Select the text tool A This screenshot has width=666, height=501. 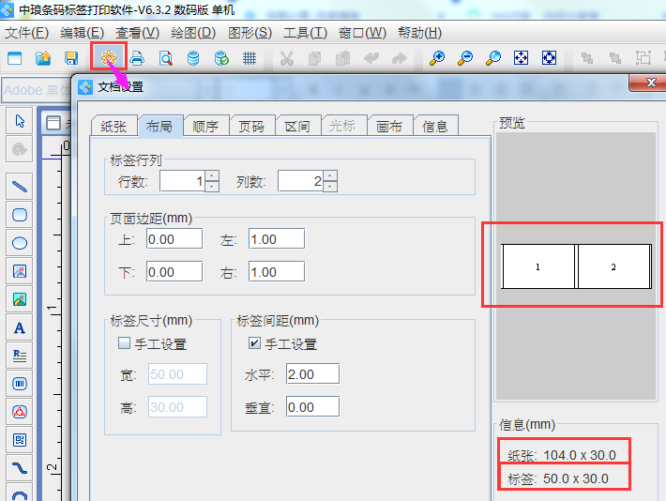[x=19, y=327]
